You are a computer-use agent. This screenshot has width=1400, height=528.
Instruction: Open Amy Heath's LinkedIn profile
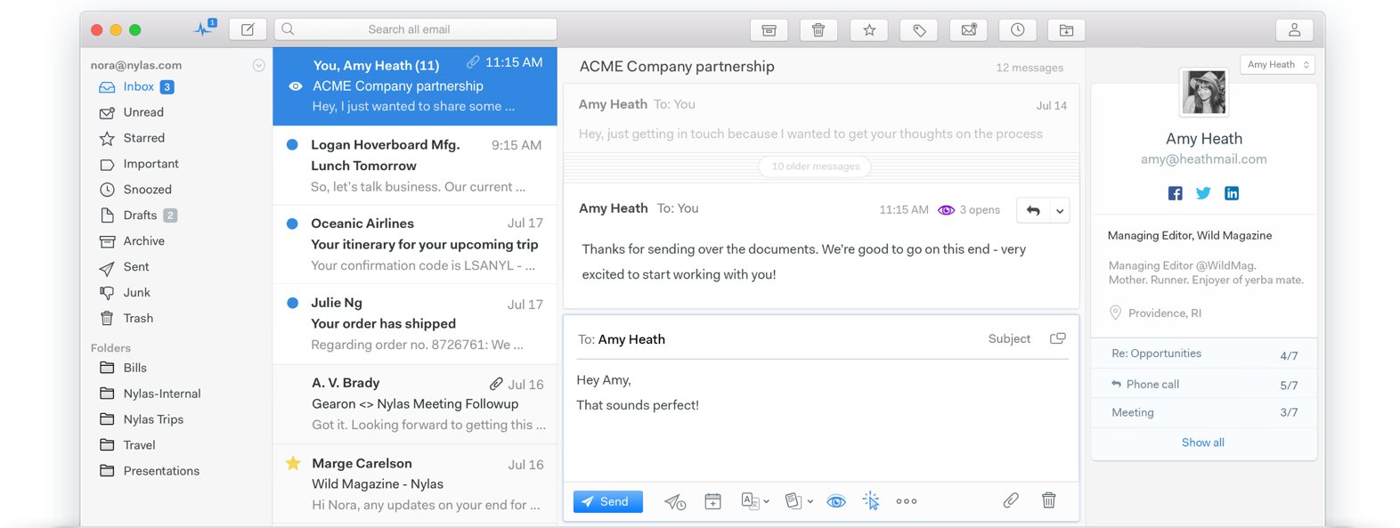pos(1232,193)
